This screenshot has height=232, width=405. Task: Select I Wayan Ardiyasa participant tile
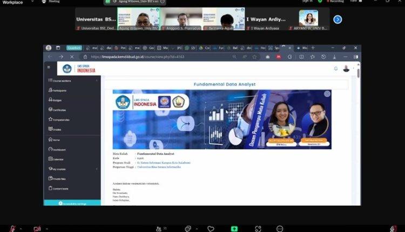coord(266,18)
